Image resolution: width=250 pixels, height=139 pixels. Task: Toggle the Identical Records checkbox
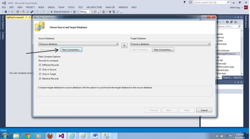(x=40, y=78)
